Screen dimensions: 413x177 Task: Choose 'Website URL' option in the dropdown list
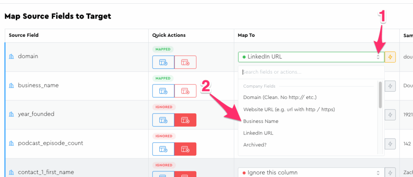coord(289,110)
